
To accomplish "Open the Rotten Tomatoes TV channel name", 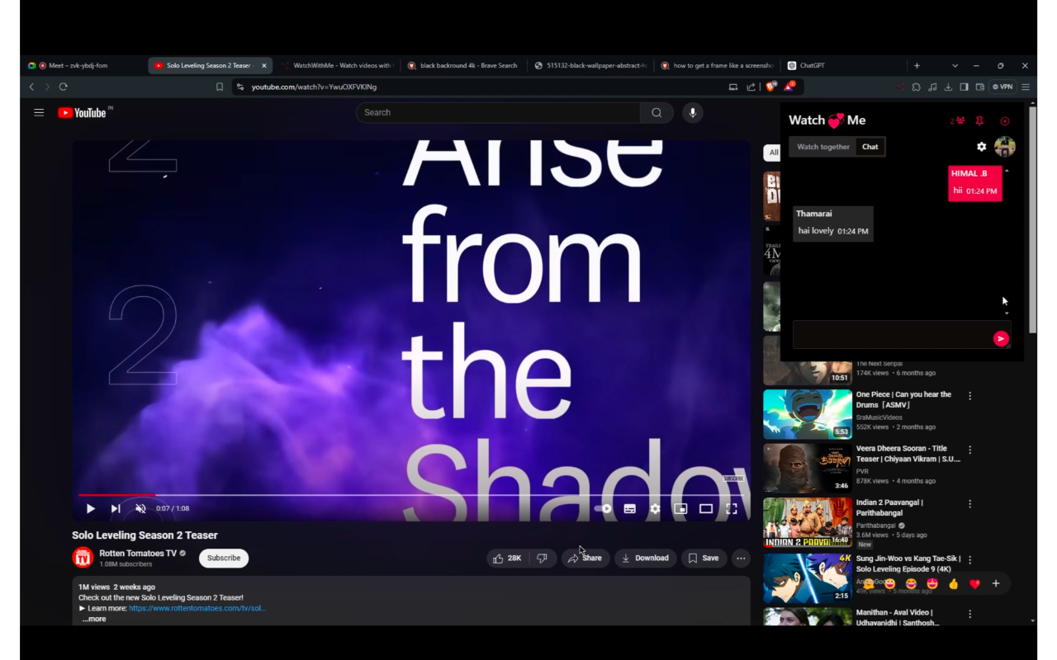I will [138, 554].
